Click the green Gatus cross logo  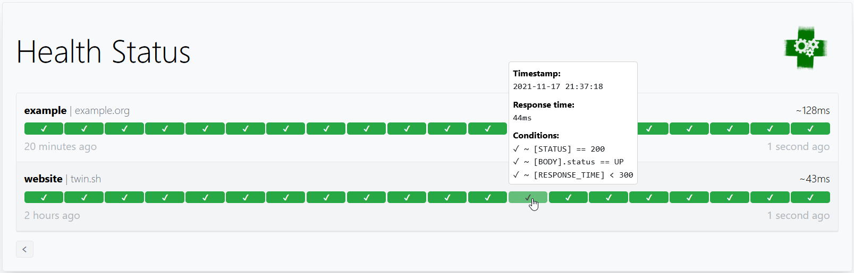click(x=806, y=48)
